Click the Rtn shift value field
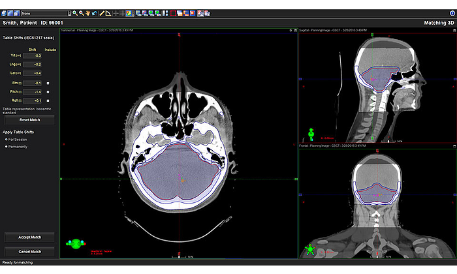 tap(32, 84)
